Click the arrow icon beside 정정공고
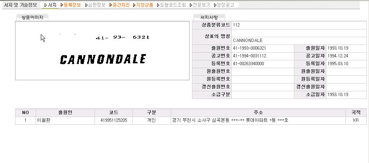369x163 pixels. click(215, 5)
